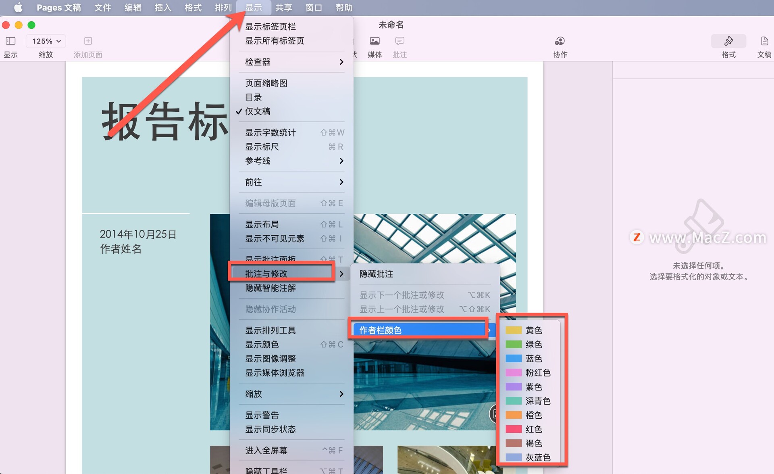Click the Format paintbrush icon
The height and width of the screenshot is (474, 774).
[728, 41]
